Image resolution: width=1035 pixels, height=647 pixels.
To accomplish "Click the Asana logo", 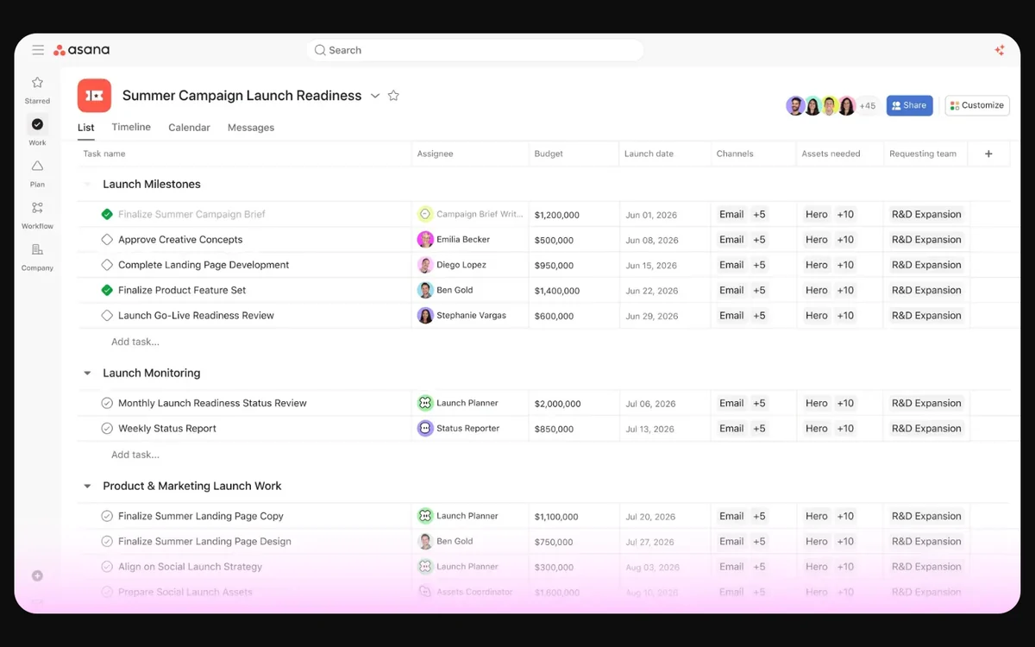I will (82, 50).
